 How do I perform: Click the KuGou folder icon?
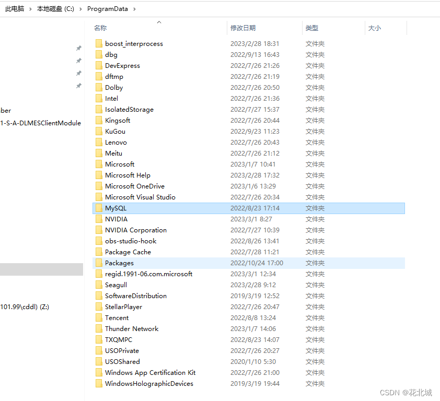point(99,131)
